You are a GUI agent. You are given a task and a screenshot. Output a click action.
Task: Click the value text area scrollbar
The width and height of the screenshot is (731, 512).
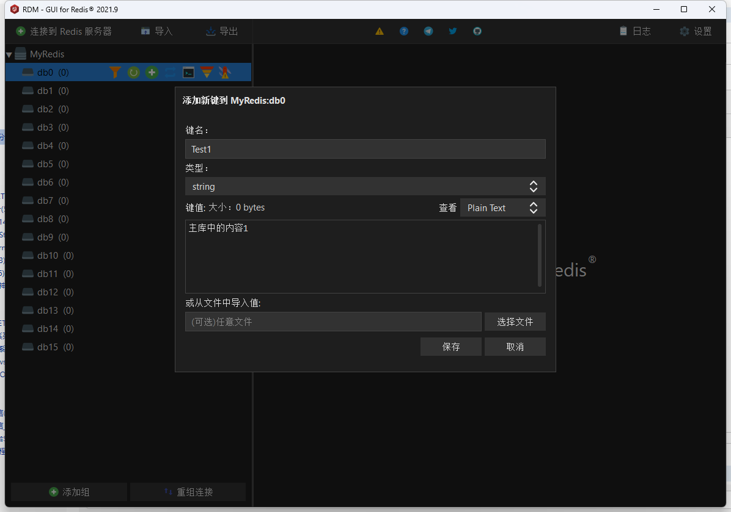[540, 255]
